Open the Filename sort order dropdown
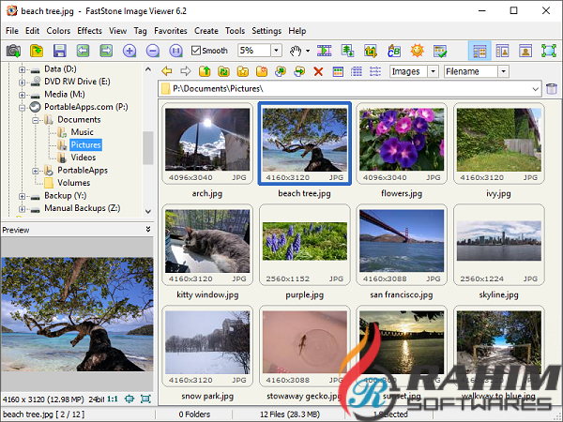 pyautogui.click(x=503, y=71)
